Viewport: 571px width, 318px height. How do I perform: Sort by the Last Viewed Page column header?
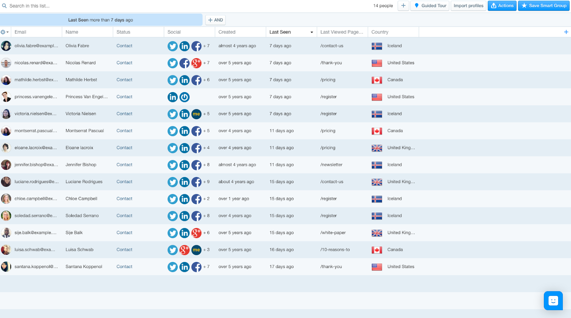[342, 32]
